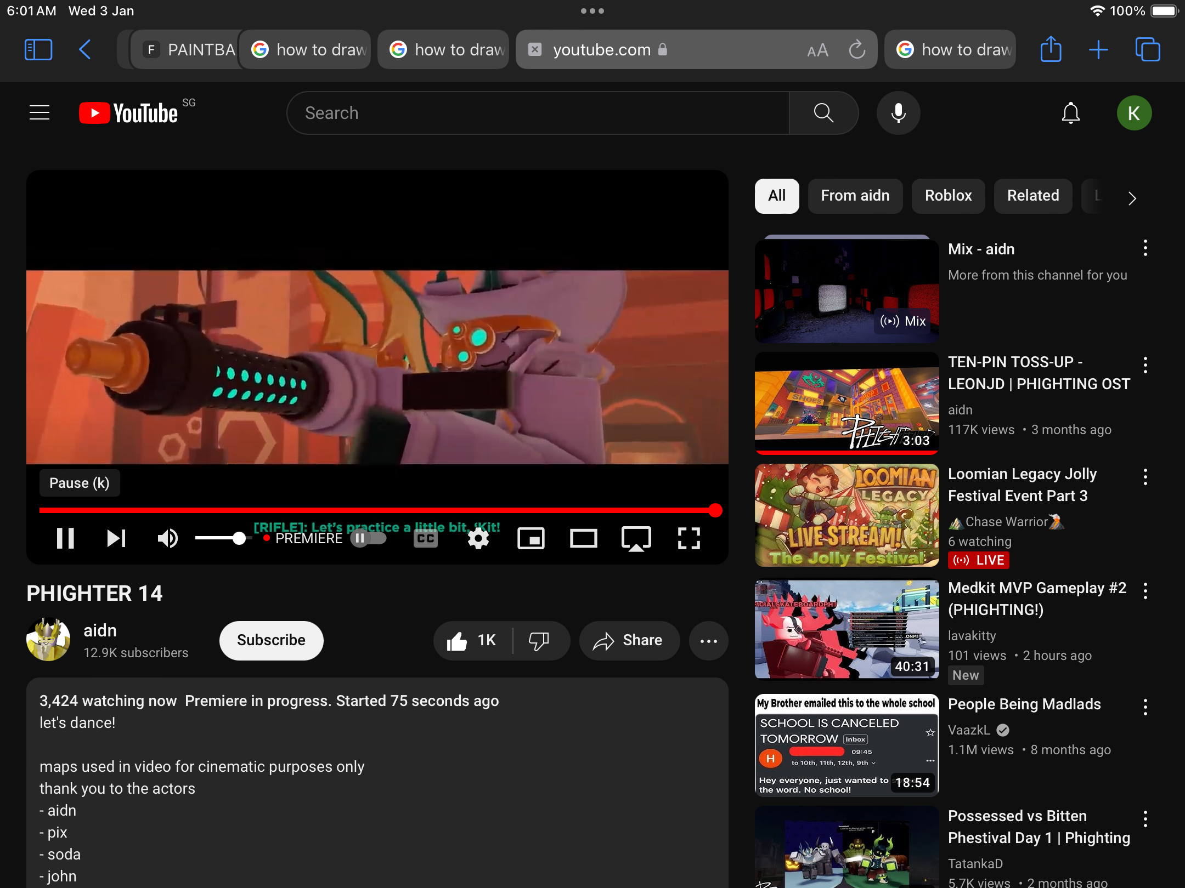Image resolution: width=1185 pixels, height=888 pixels.
Task: Enter fullscreen mode
Action: [x=689, y=538]
